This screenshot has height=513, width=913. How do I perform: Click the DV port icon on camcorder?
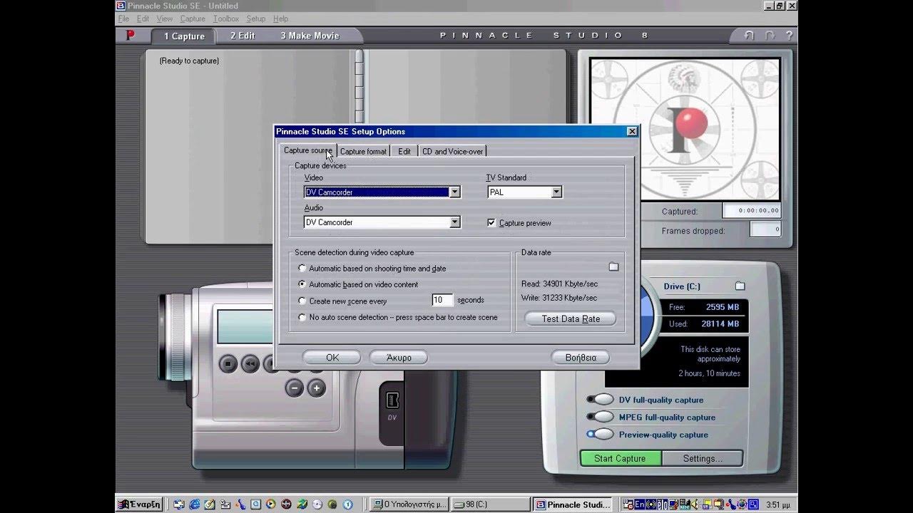[392, 400]
